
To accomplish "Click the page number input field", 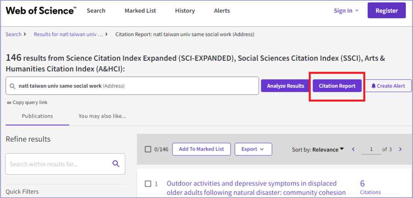I will click(x=371, y=149).
